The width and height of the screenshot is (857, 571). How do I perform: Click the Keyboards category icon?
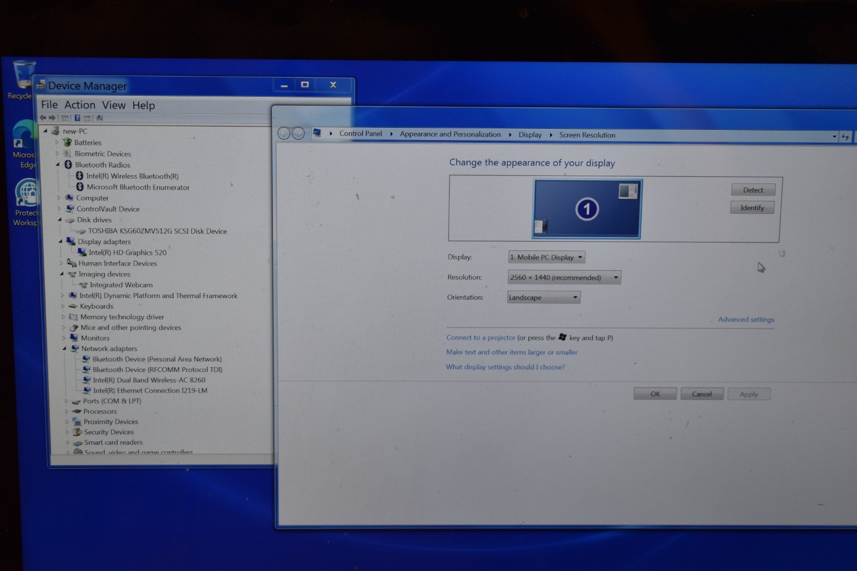tap(73, 306)
